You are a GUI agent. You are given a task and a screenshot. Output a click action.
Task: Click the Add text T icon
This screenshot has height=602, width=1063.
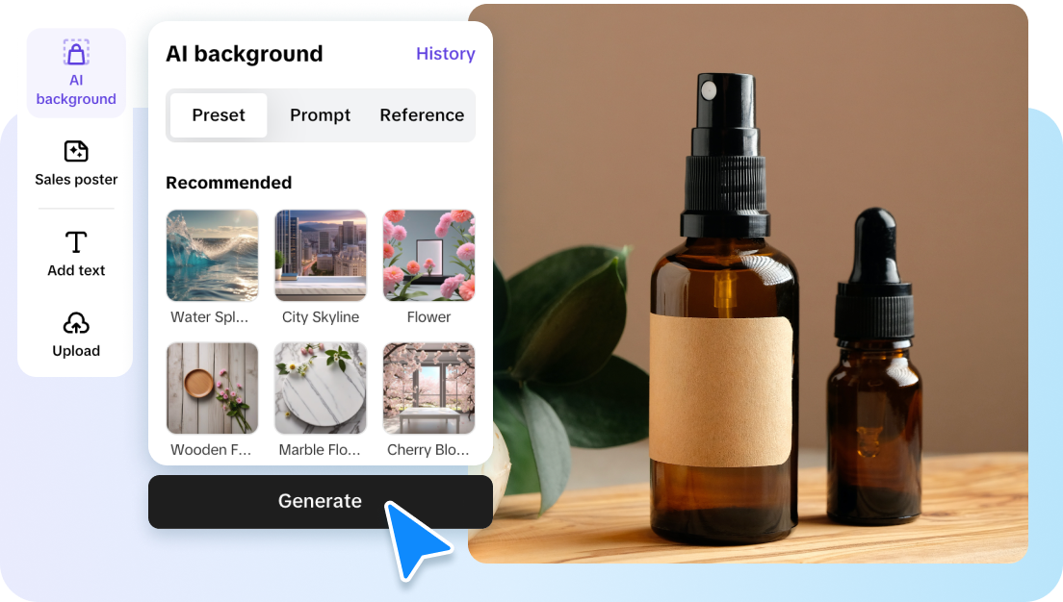click(76, 242)
